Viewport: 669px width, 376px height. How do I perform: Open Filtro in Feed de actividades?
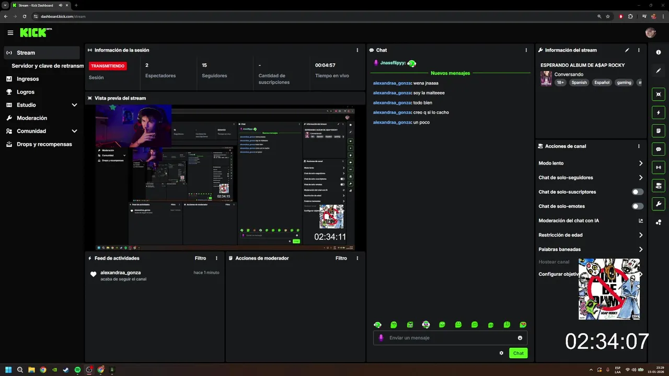pyautogui.click(x=200, y=258)
